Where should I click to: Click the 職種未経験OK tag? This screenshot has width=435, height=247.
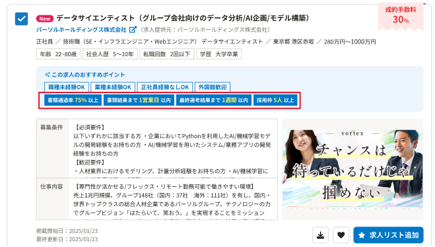67,87
